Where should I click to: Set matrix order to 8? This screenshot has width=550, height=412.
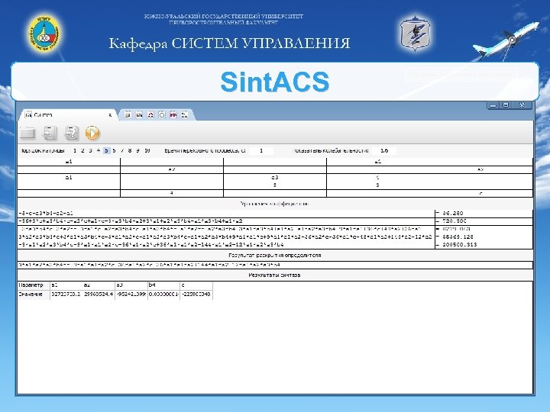pyautogui.click(x=130, y=150)
